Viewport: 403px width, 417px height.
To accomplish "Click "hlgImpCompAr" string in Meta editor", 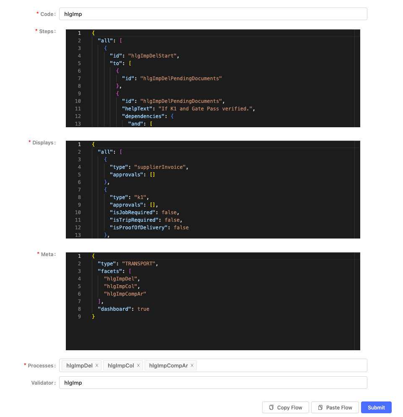I will point(125,294).
